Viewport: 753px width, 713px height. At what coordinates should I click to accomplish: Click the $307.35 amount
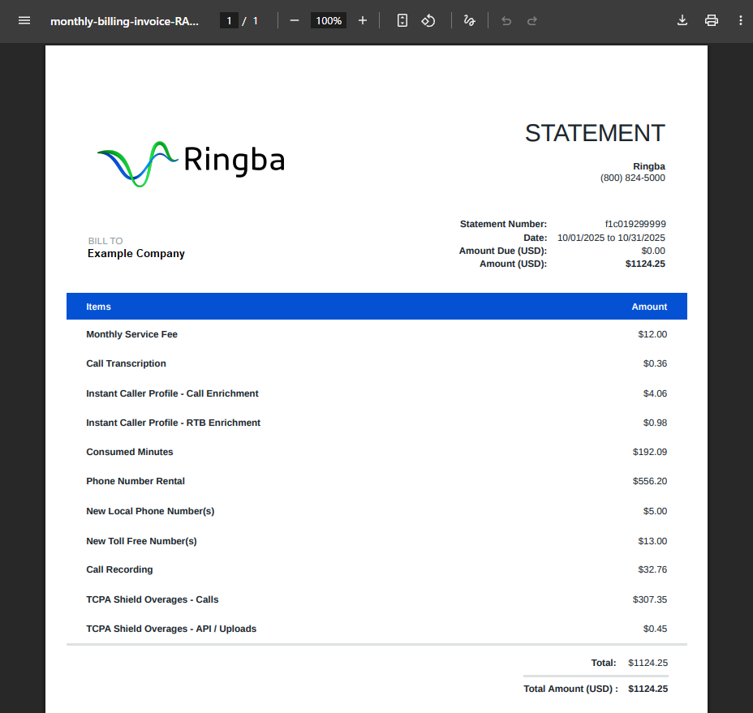(x=650, y=599)
